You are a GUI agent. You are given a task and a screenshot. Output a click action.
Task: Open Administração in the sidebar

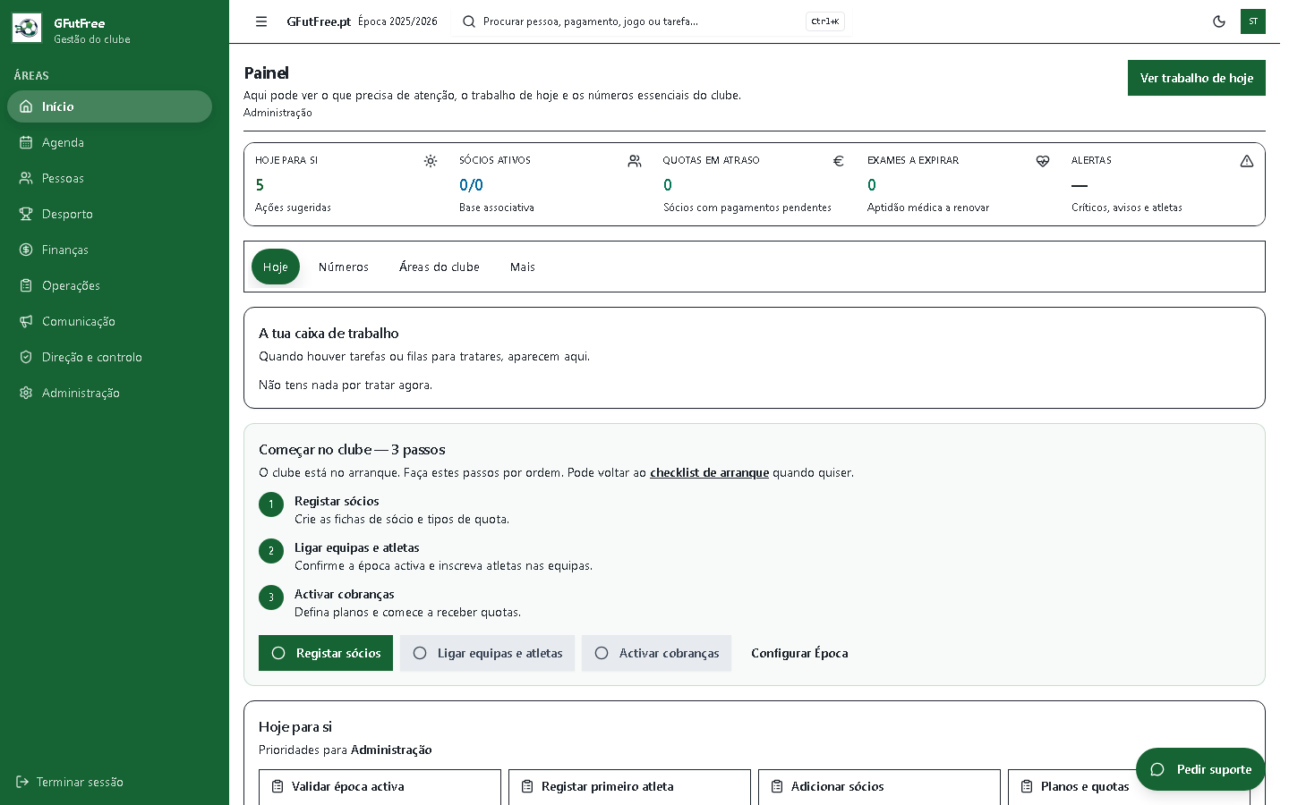click(109, 393)
